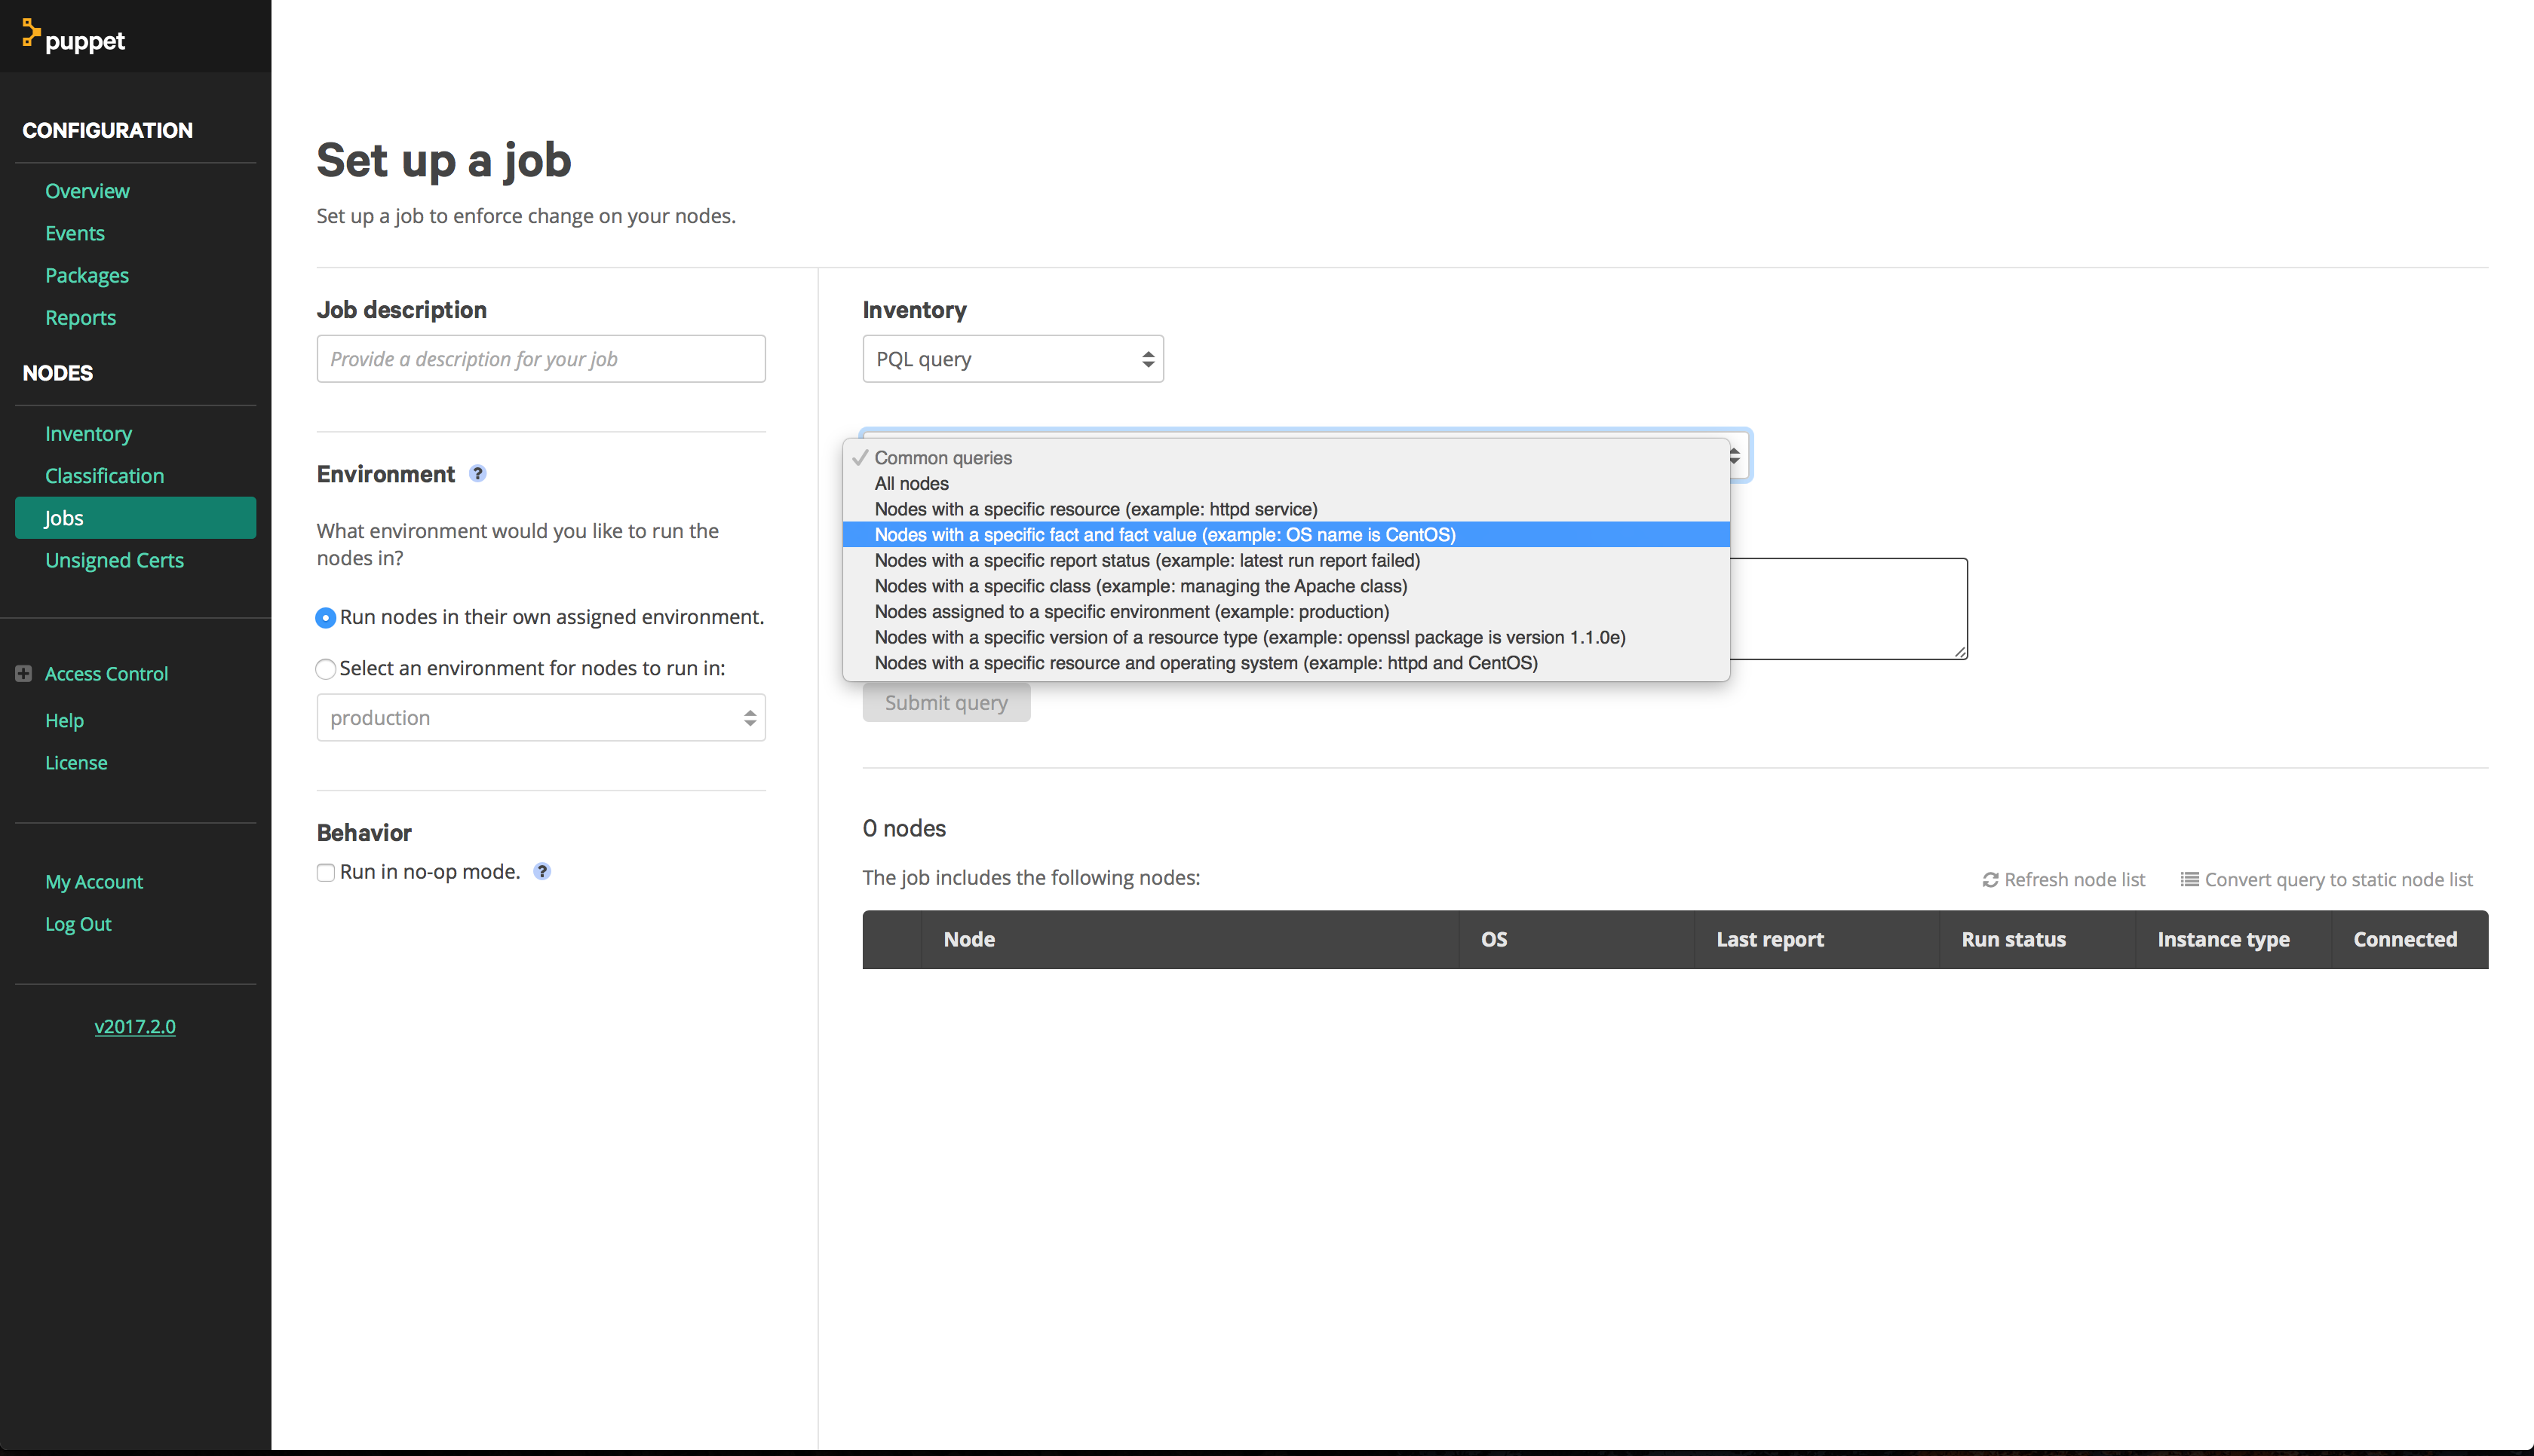Click Environment help question mark icon
The height and width of the screenshot is (1456, 2534).
coord(478,474)
